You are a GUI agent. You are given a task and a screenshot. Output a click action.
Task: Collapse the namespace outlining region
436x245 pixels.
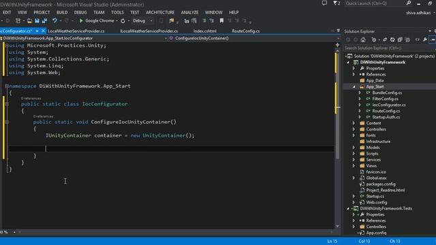point(7,86)
